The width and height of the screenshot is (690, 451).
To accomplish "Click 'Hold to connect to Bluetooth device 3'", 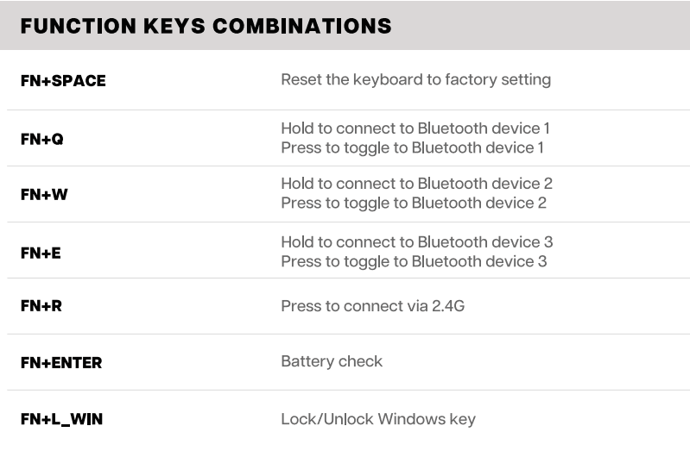I will point(416,241).
